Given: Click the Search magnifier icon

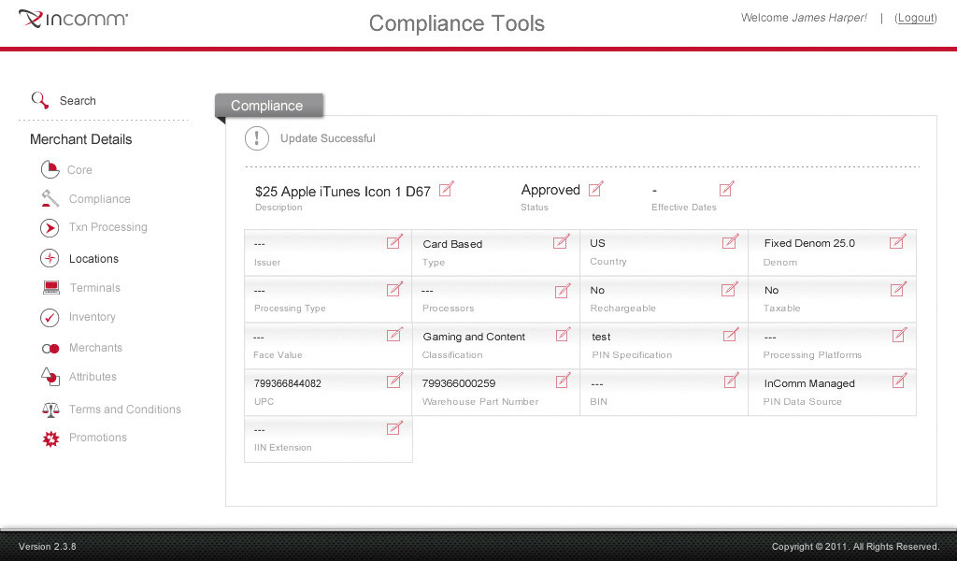Looking at the screenshot, I should click(39, 100).
